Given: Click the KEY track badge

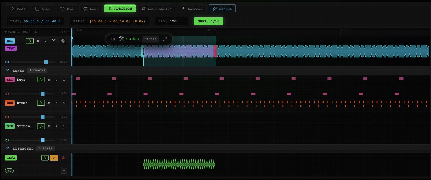Looking at the screenshot, I should pos(10,80).
